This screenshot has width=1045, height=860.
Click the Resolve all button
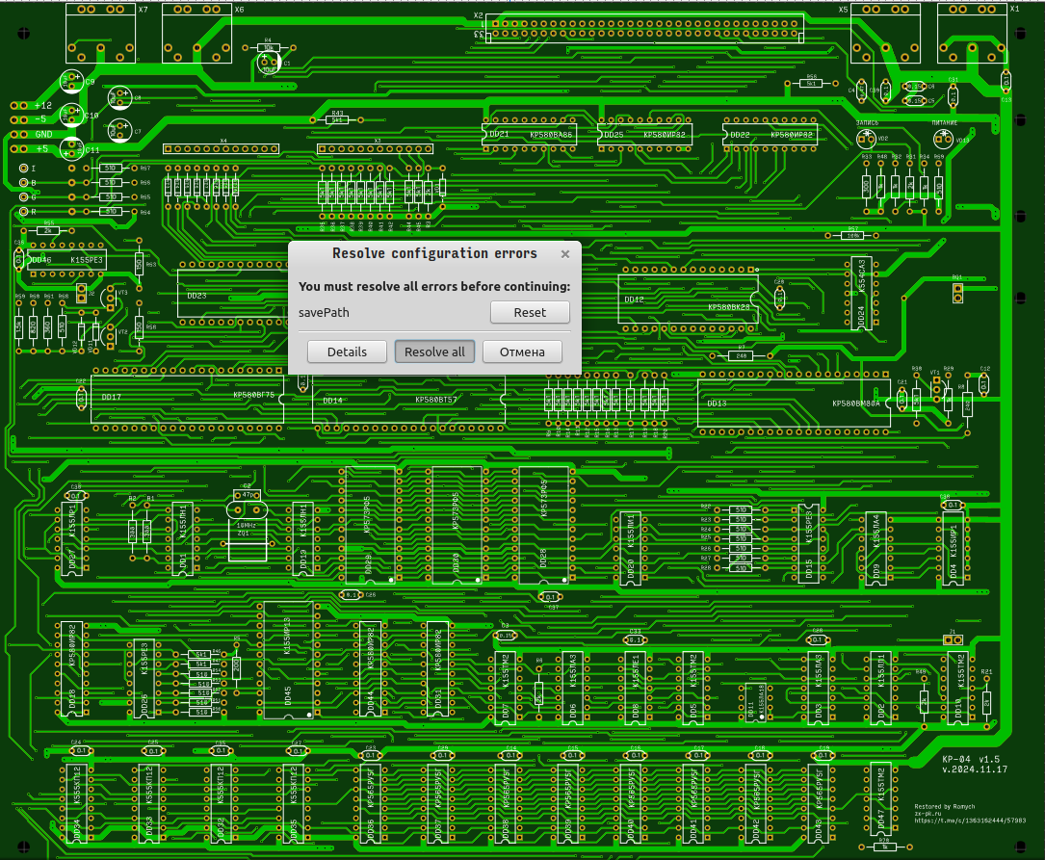(x=434, y=352)
